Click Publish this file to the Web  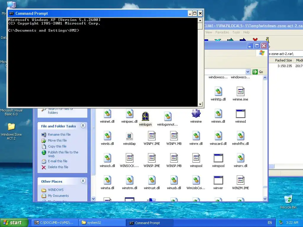tap(63, 154)
